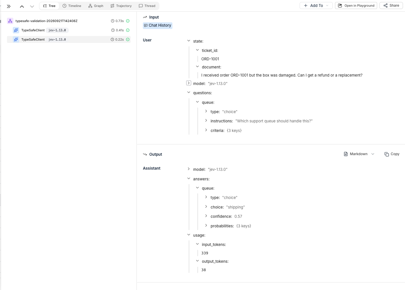The image size is (405, 290).
Task: Expand the sidebar with double chevron icon
Action: point(9,6)
